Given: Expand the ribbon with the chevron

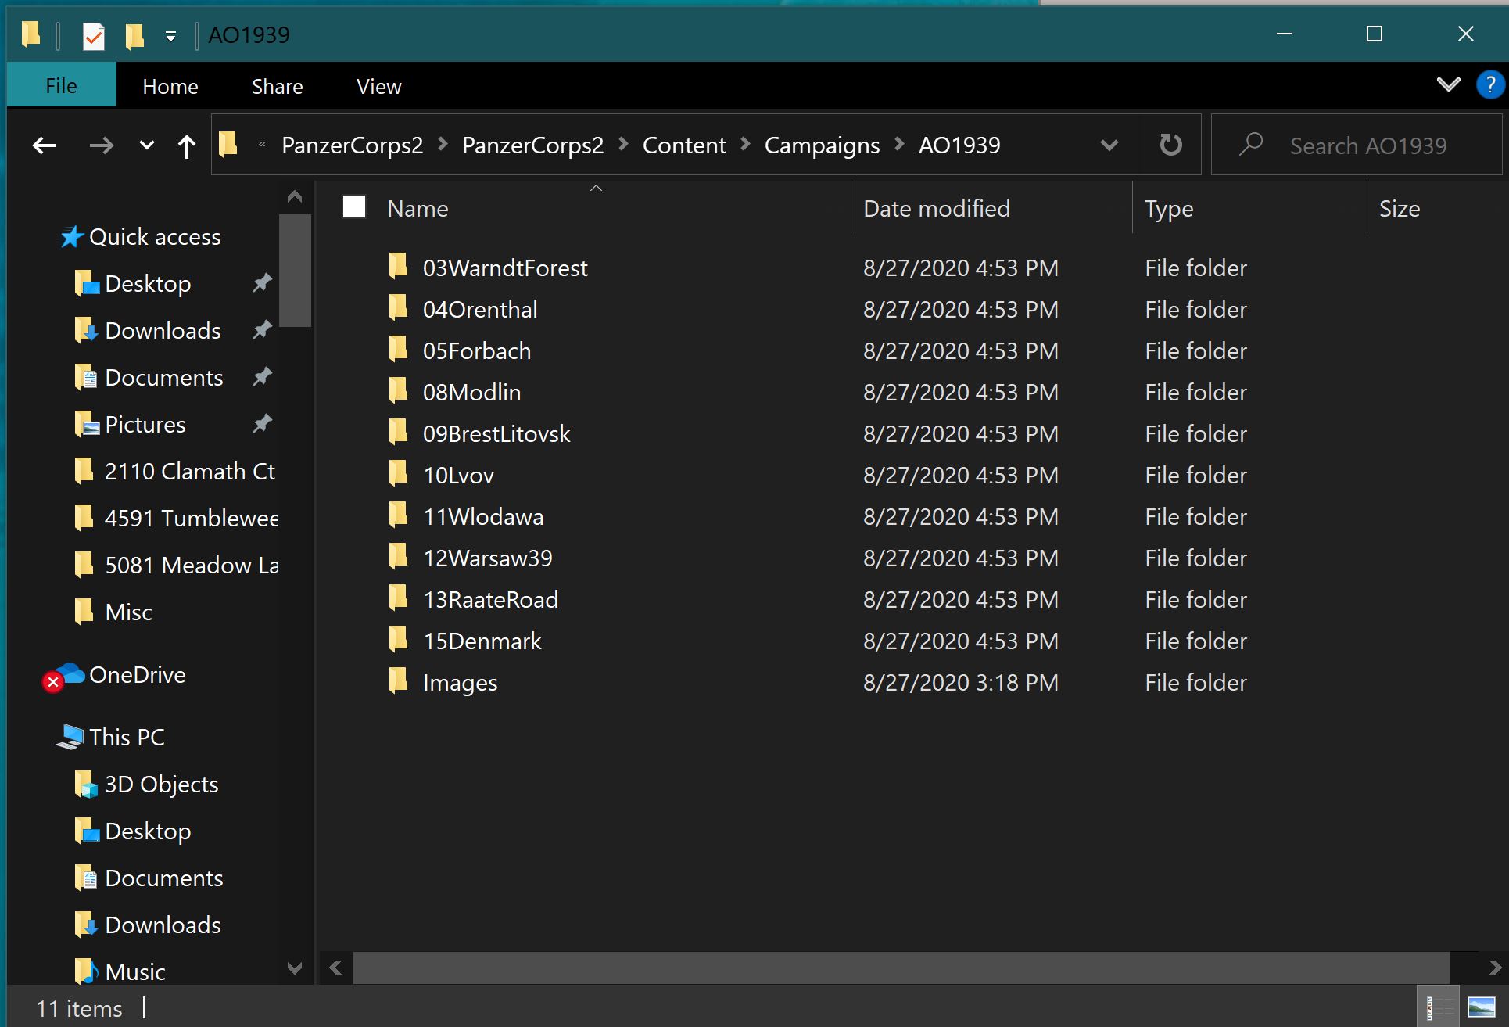Looking at the screenshot, I should (x=1449, y=84).
